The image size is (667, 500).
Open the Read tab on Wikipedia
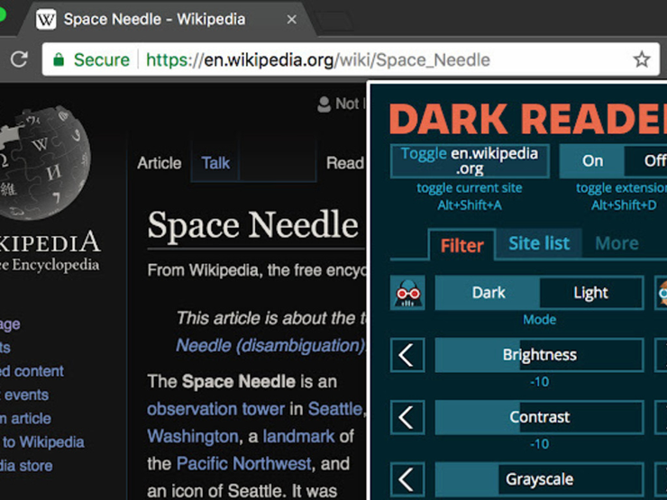345,163
